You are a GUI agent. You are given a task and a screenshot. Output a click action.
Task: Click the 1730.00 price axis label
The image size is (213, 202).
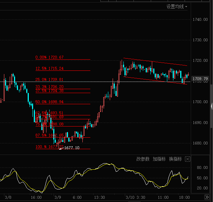click(x=200, y=40)
